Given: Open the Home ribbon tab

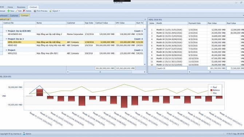Looking at the screenshot, I should (10, 7).
